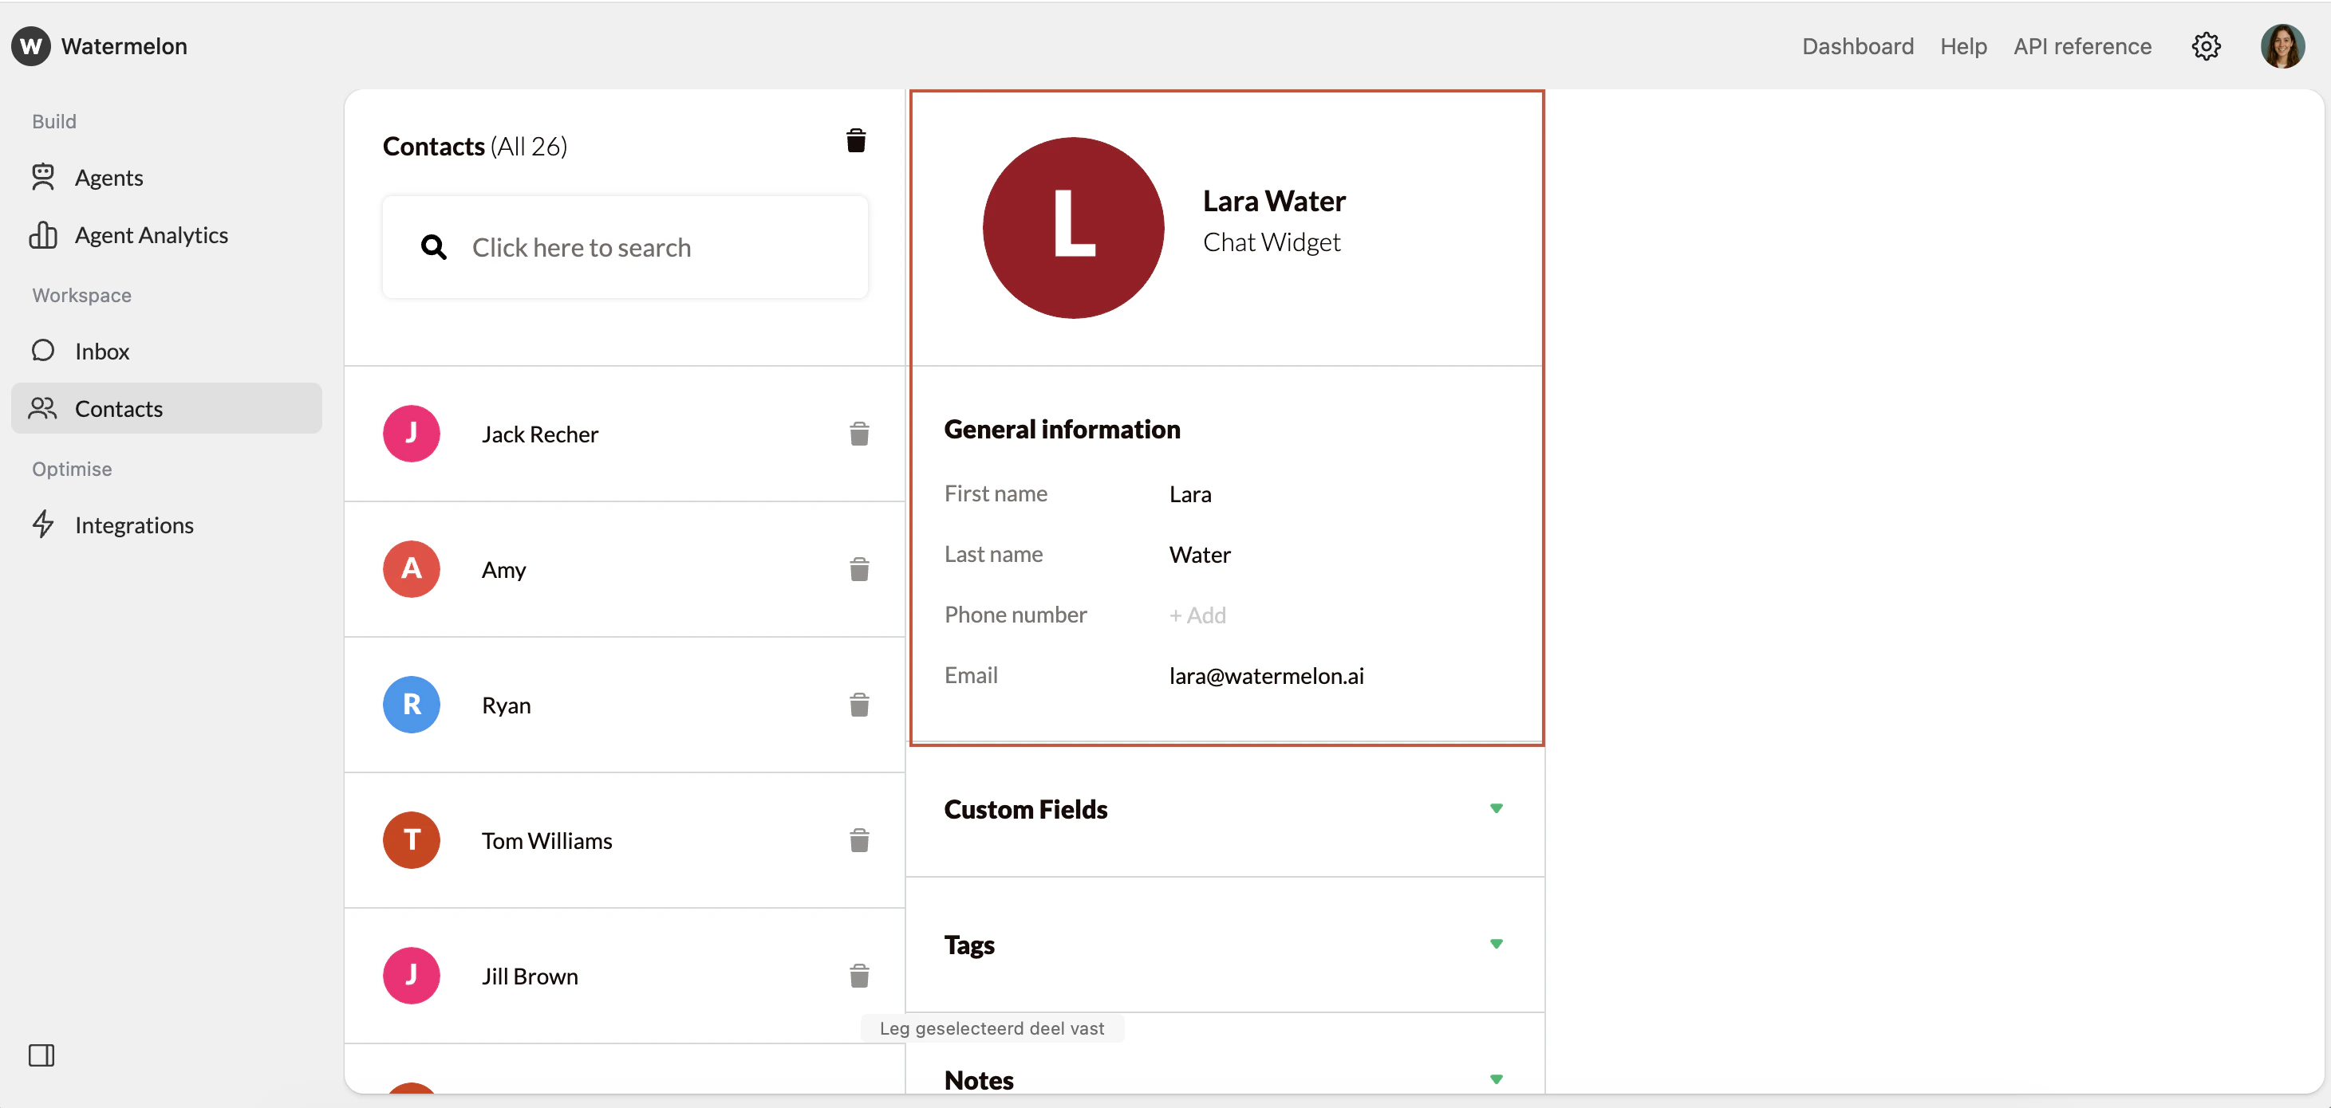2331x1108 pixels.
Task: Click the Agents robot icon
Action: [42, 177]
